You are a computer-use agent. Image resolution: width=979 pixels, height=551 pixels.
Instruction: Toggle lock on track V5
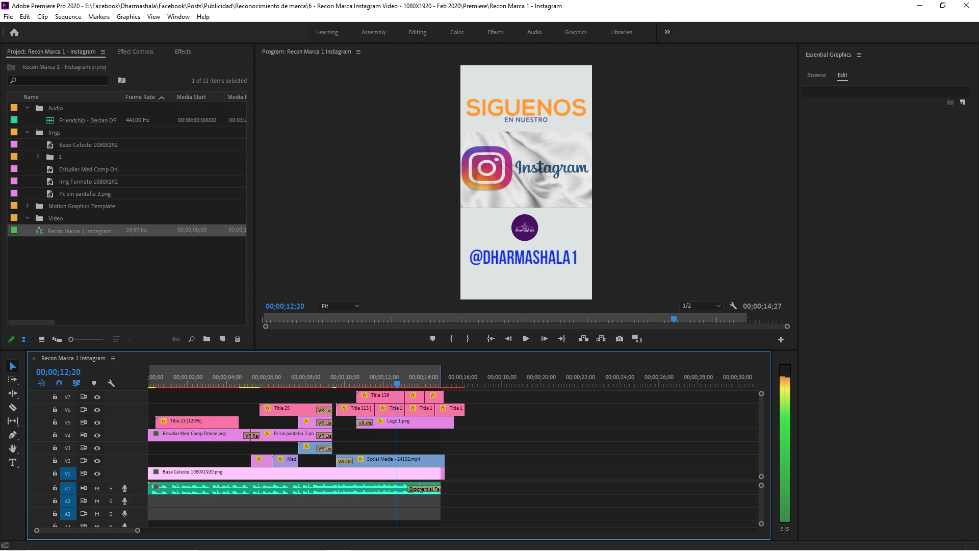pos(55,422)
